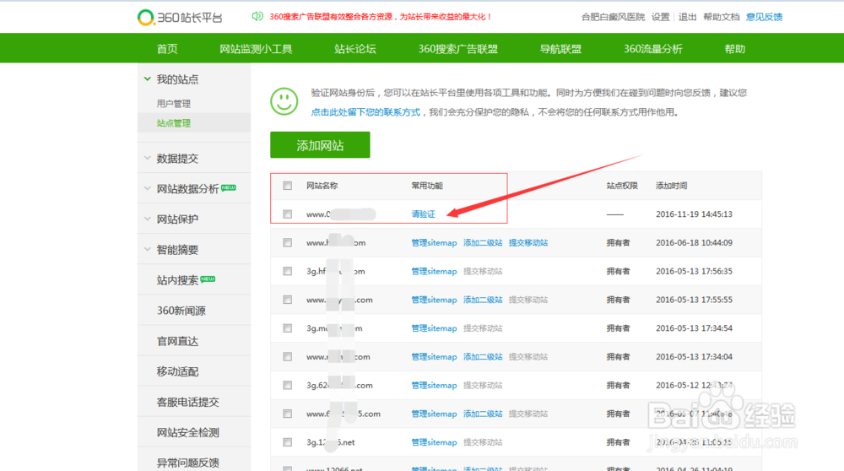Screen dimensions: 844x471
Task: Click the 添加网站 button
Action: 320,145
